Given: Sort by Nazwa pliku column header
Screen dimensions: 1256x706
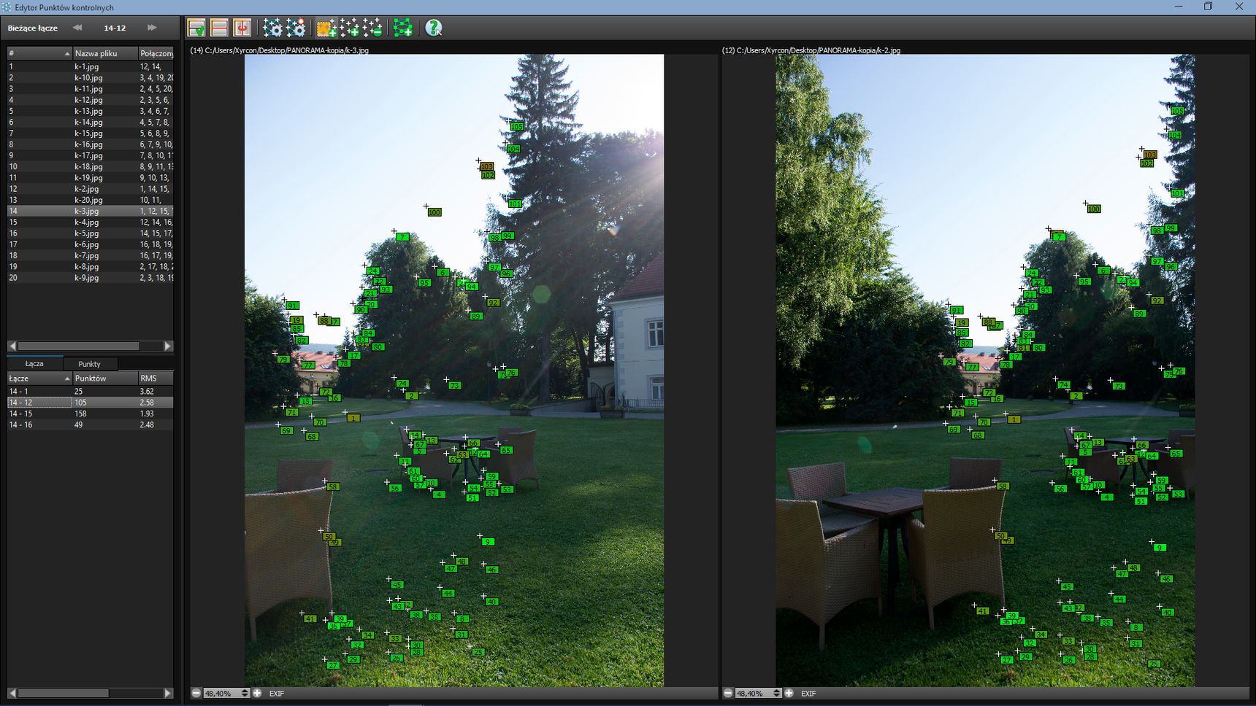Looking at the screenshot, I should point(105,53).
